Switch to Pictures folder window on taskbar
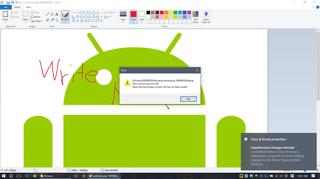This screenshot has height=179, width=320. click(55, 176)
